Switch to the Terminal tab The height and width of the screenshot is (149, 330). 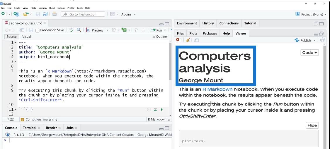30,128
